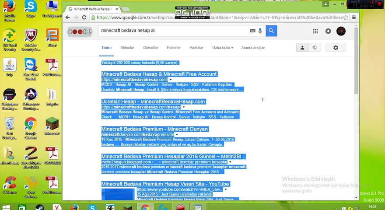Bookmark page with star icon
Screen dimensions: 385x210
[346, 17]
